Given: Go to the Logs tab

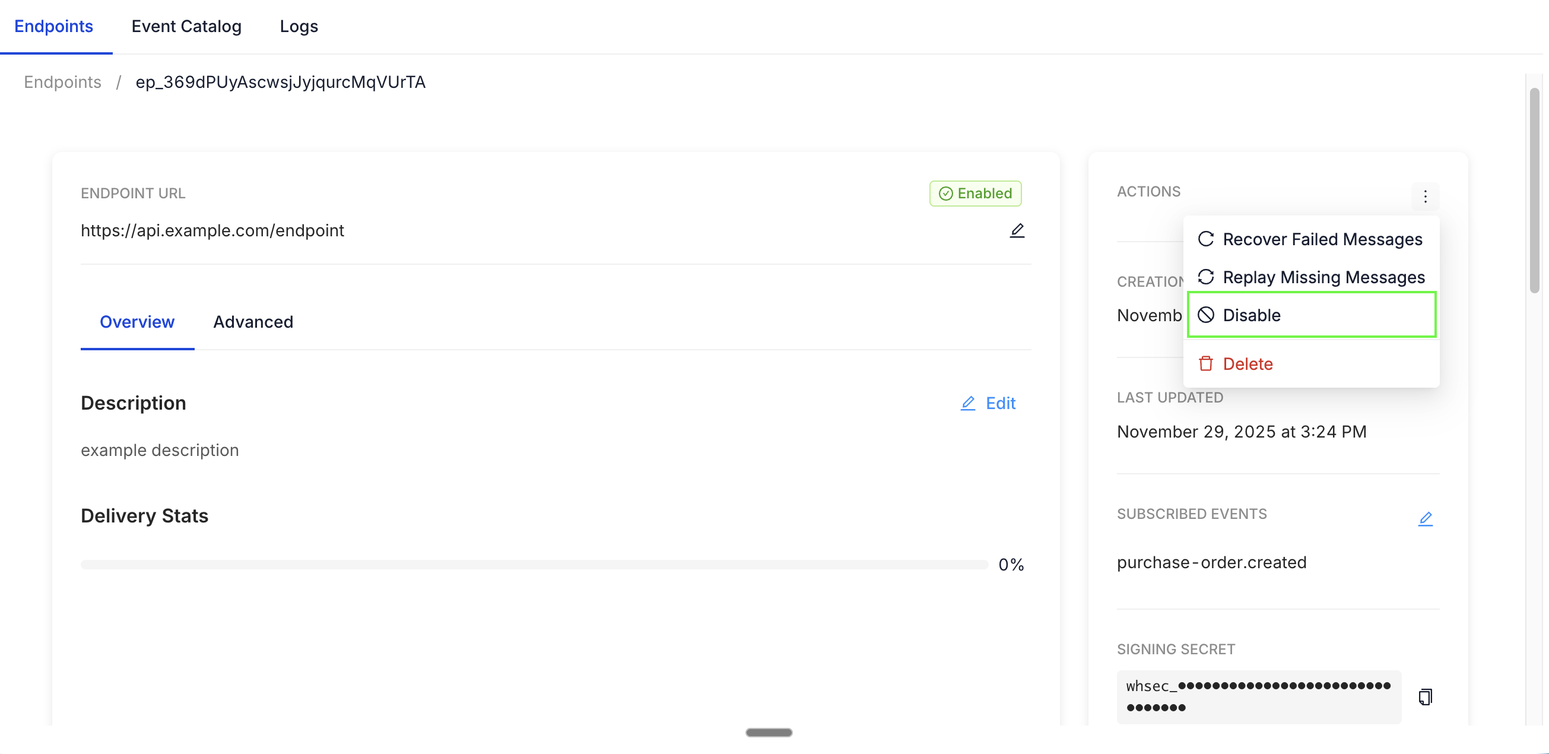Looking at the screenshot, I should coord(299,27).
